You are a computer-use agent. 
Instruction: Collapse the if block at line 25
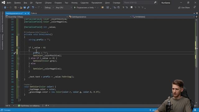(19, 48)
